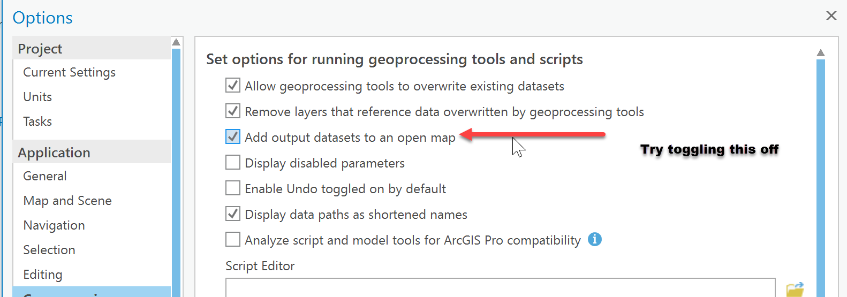Click the info icon beside ArcGIS Pro compatibility
The image size is (847, 297).
(x=594, y=239)
